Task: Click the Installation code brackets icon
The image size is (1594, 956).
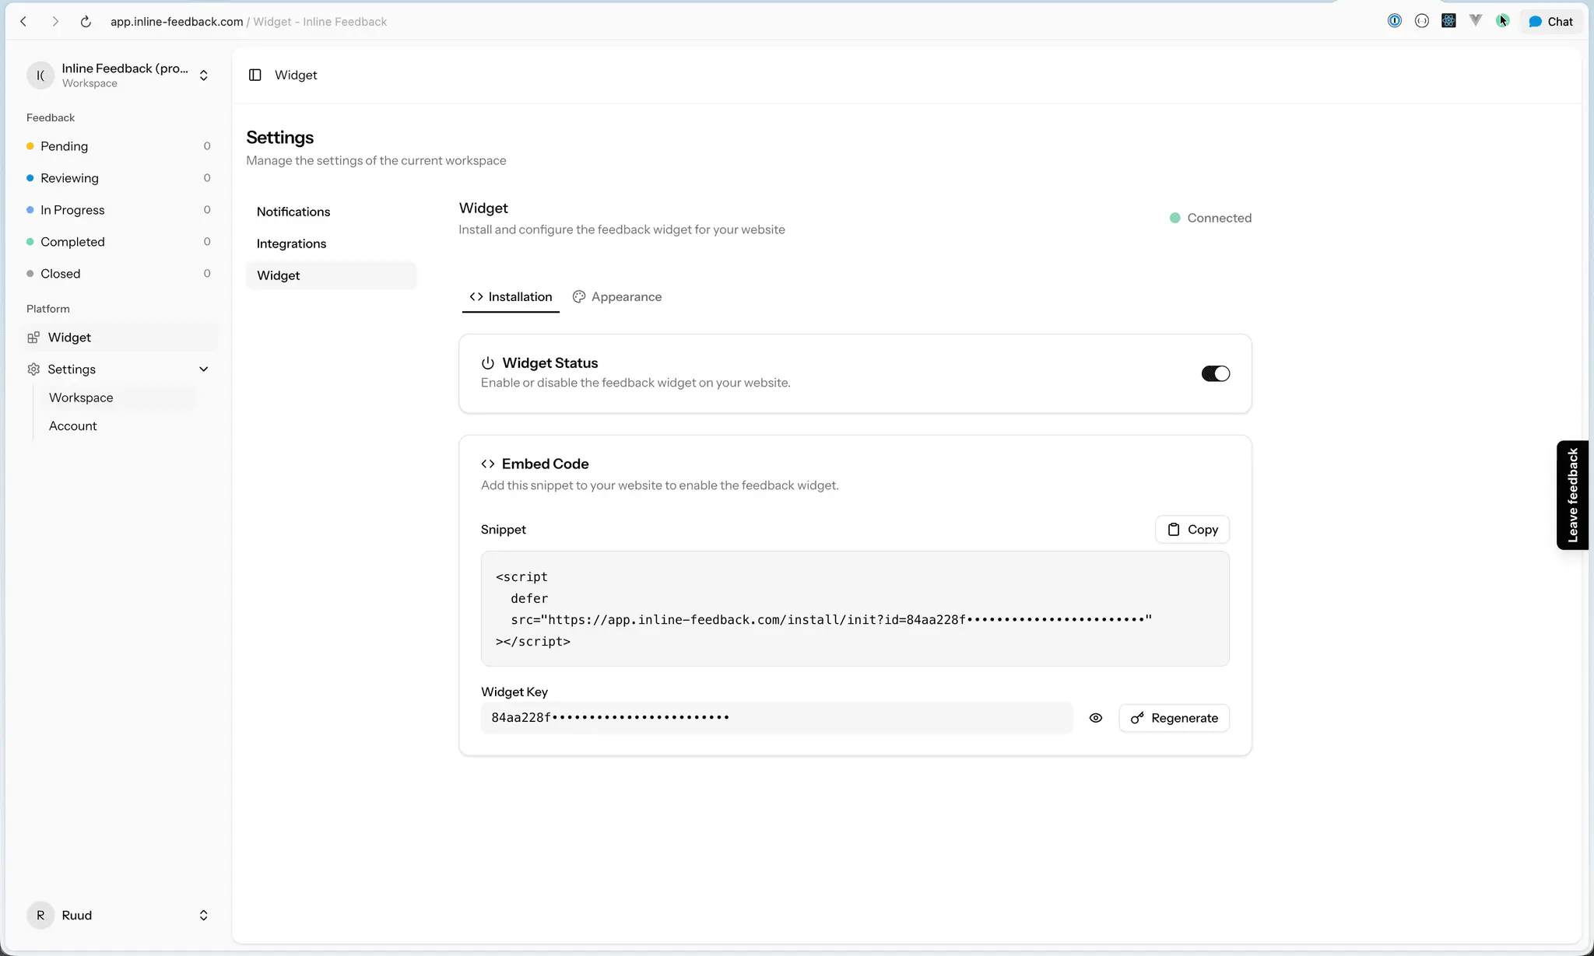Action: pyautogui.click(x=476, y=297)
